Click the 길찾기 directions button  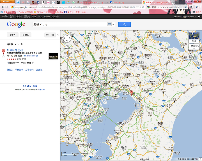tap(13, 35)
